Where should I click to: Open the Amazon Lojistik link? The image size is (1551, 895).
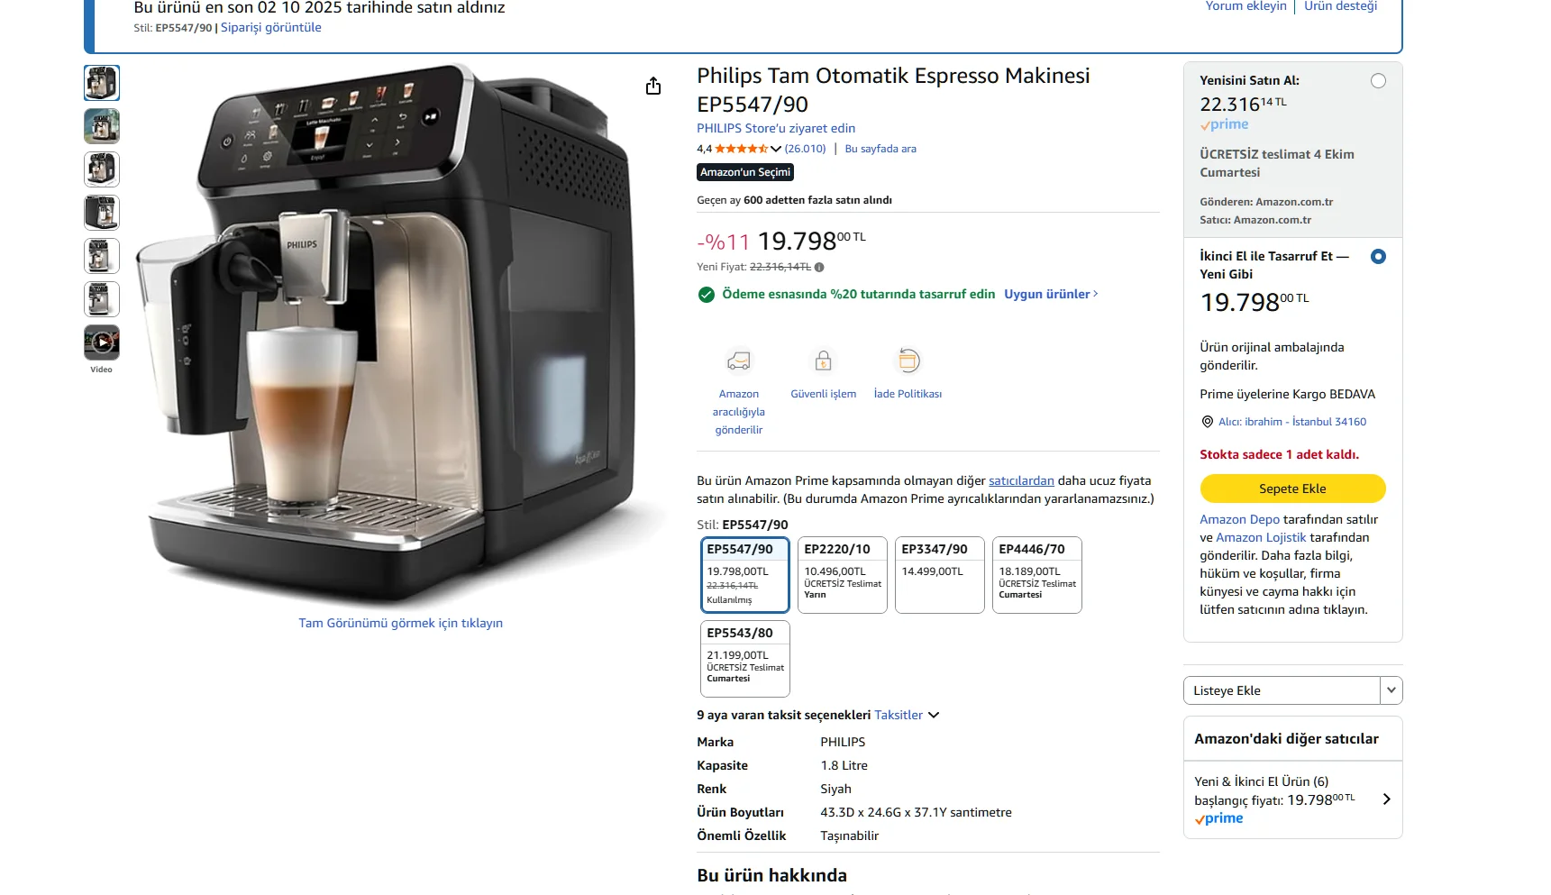click(1261, 537)
